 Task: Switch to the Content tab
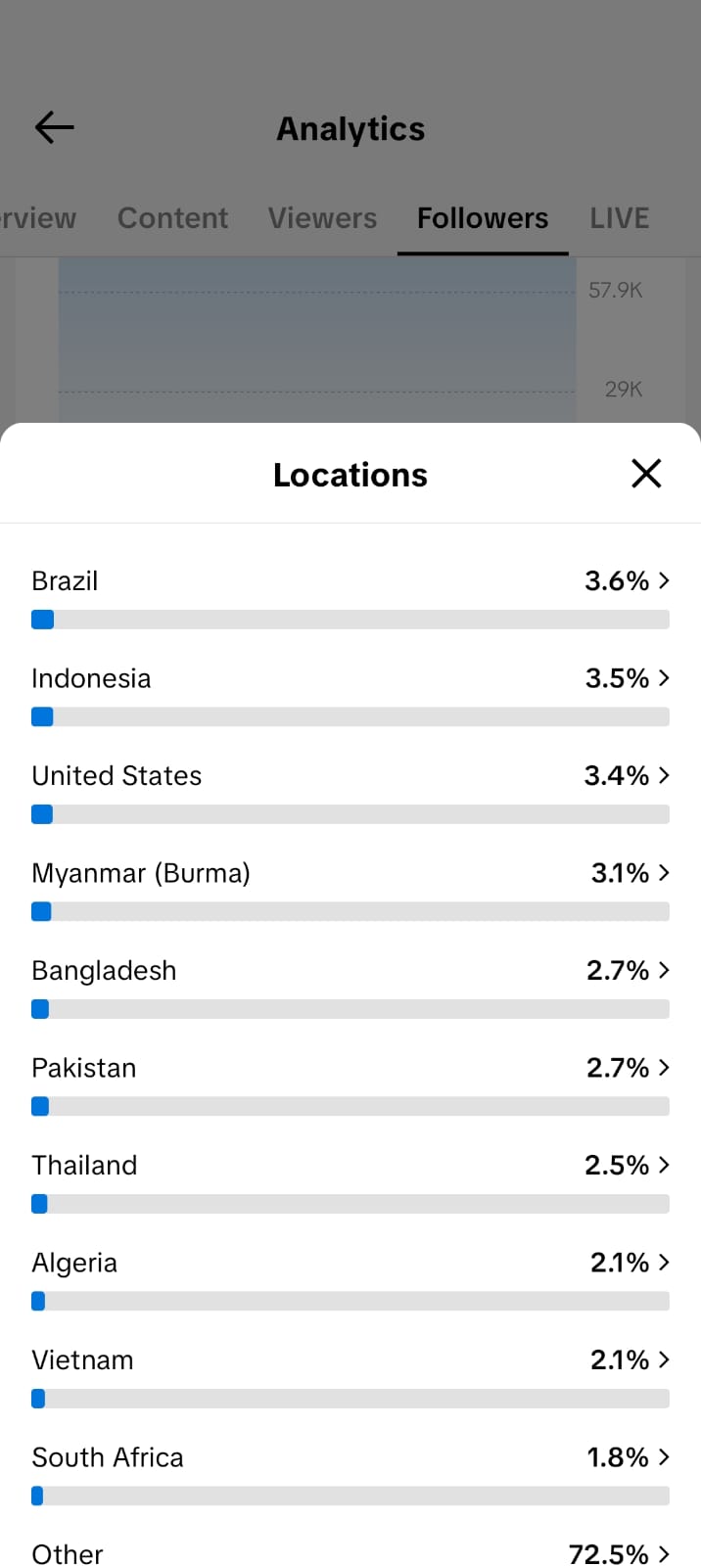[x=172, y=217]
